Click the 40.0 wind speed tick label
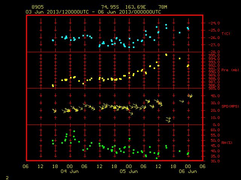Image resolution: width=241 pixels, height=180 pixels. pos(215,96)
